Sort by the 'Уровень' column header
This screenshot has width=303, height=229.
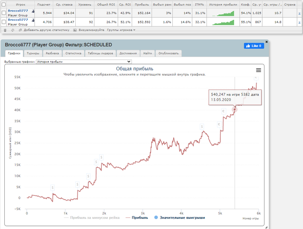coord(85,4)
